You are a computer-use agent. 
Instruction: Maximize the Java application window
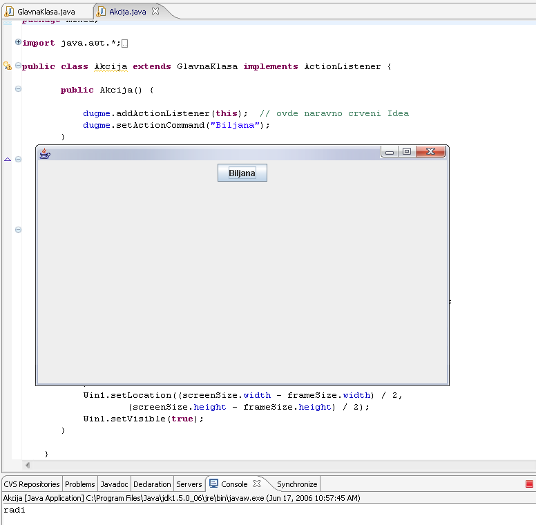[407, 151]
